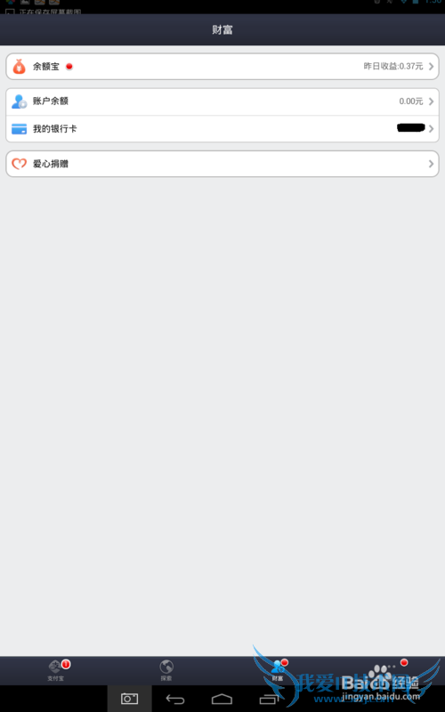Expand 我的银行卡 via right chevron

(x=431, y=129)
